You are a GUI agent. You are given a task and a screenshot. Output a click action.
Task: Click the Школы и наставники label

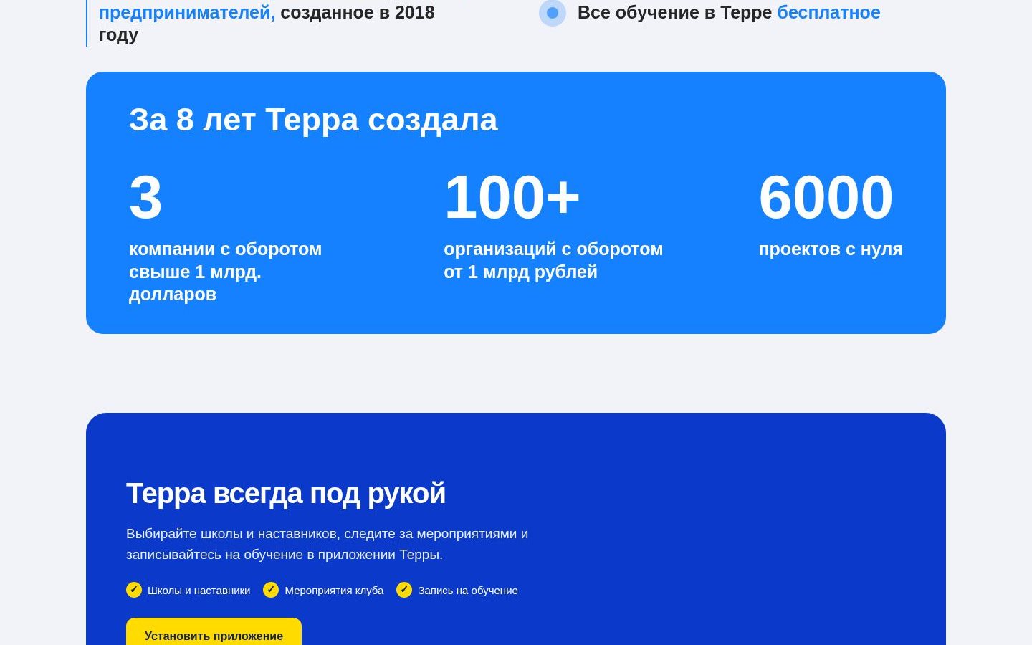pyautogui.click(x=199, y=591)
